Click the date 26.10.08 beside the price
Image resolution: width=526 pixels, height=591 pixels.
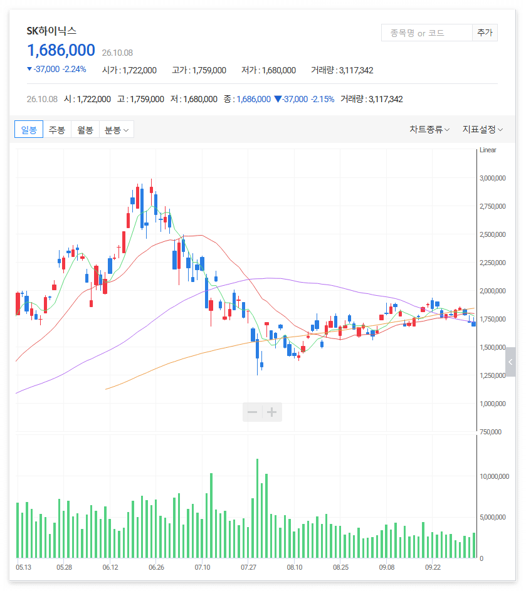coord(117,53)
